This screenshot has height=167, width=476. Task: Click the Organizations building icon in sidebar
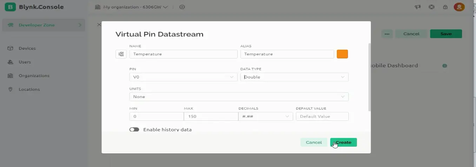pyautogui.click(x=11, y=76)
